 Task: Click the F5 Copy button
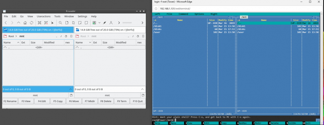(58, 101)
